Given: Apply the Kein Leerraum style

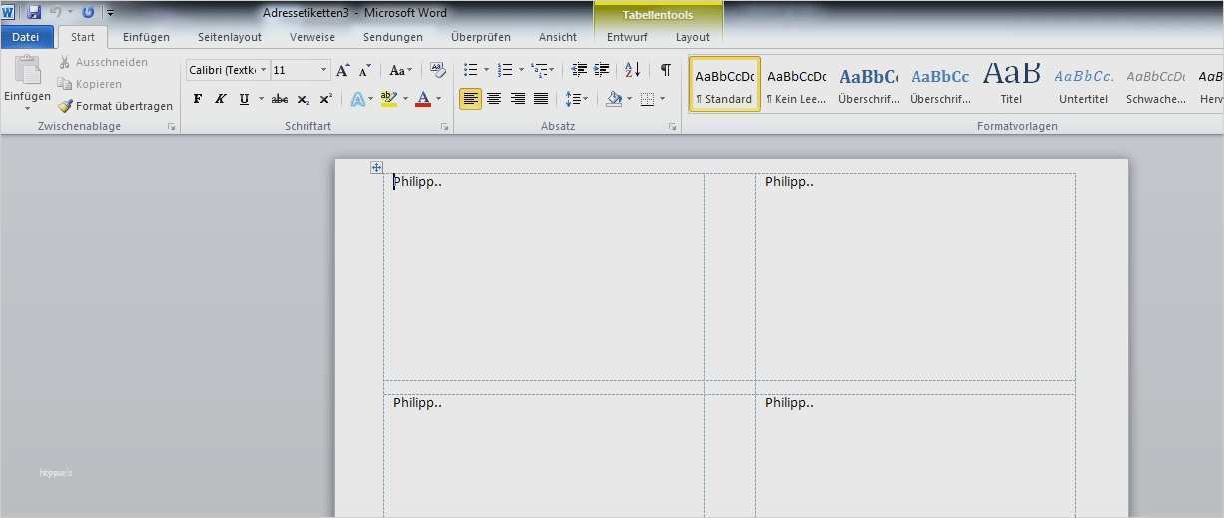Looking at the screenshot, I should (x=797, y=84).
